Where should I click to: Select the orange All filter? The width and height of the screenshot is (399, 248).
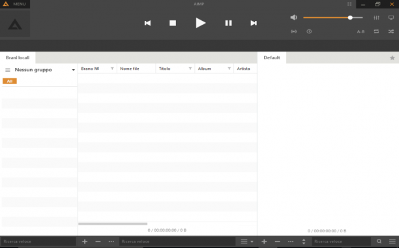pyautogui.click(x=10, y=81)
